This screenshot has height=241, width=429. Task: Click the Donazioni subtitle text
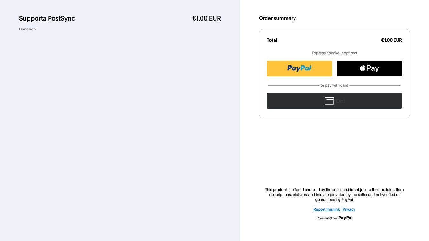28,29
